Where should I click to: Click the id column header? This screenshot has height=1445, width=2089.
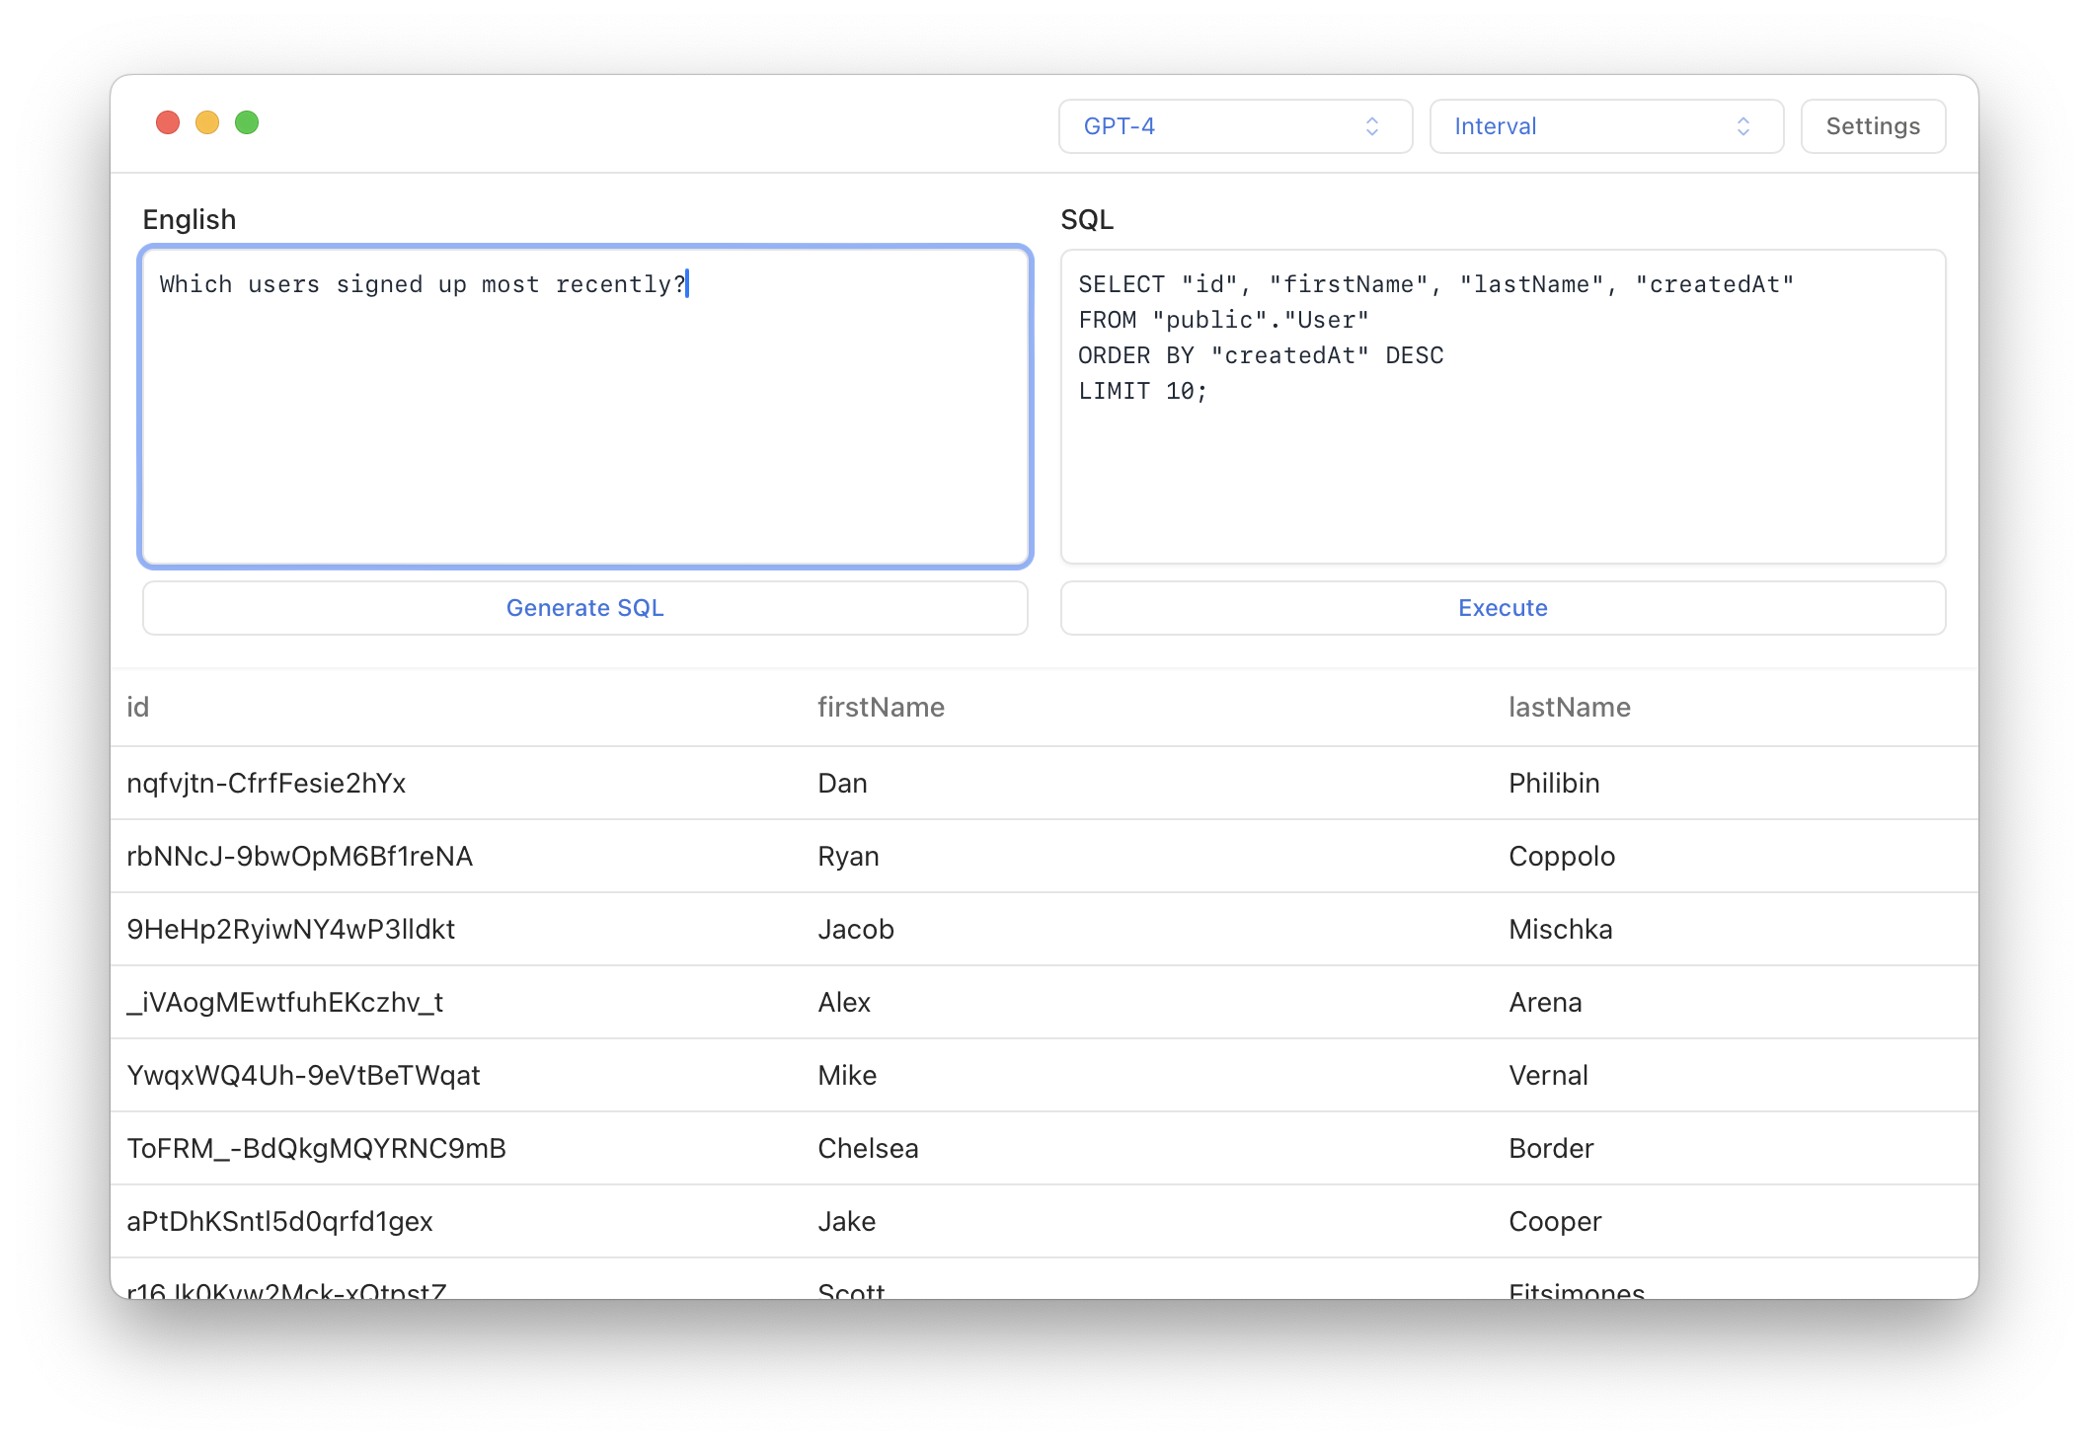point(138,708)
